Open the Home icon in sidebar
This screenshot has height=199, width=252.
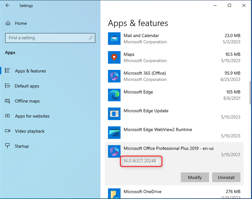(x=8, y=23)
